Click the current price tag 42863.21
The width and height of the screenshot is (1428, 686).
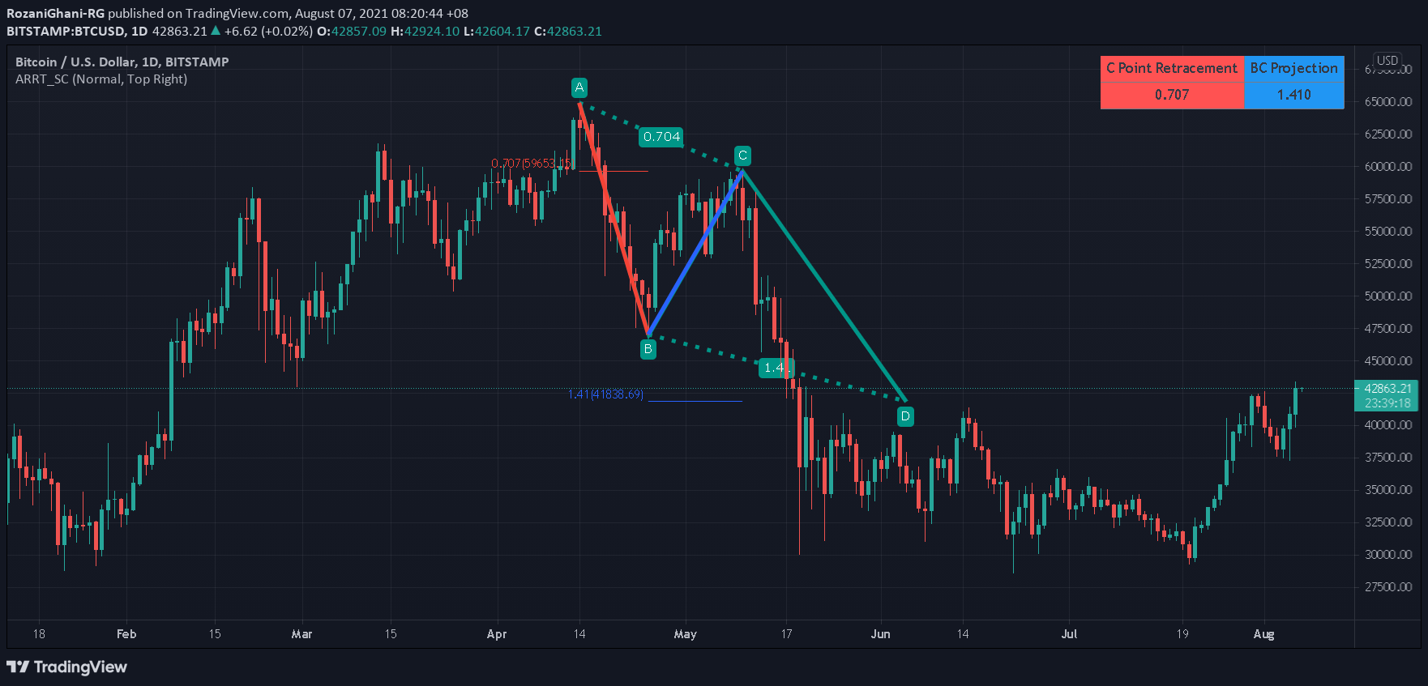1387,389
